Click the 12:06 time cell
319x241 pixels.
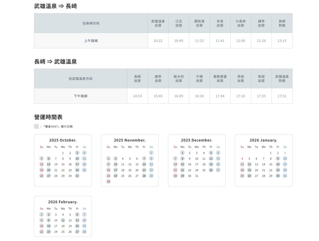[x=241, y=41]
